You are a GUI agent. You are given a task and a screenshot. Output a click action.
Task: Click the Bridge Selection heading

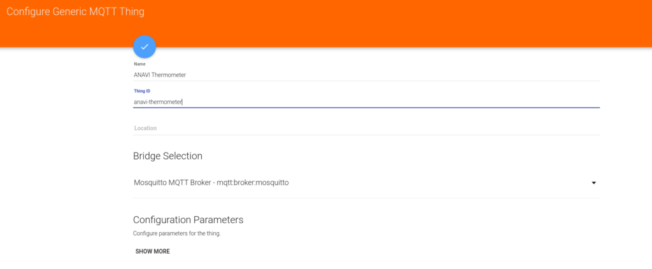(x=167, y=156)
